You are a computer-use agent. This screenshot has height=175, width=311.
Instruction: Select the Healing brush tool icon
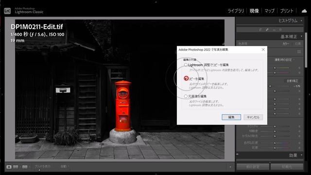(267, 30)
